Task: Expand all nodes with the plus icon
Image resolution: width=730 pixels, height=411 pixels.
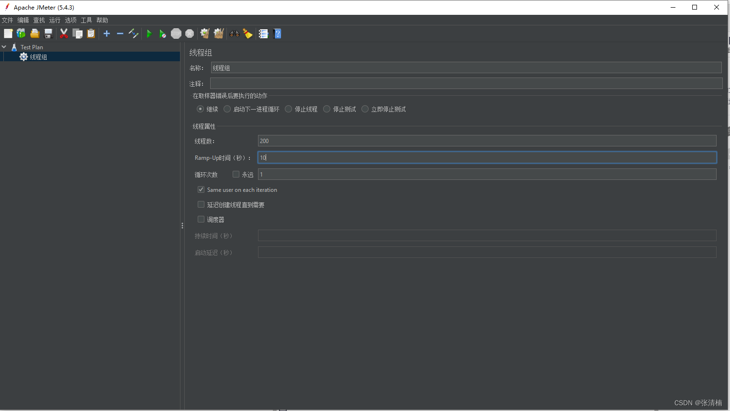Action: point(107,33)
